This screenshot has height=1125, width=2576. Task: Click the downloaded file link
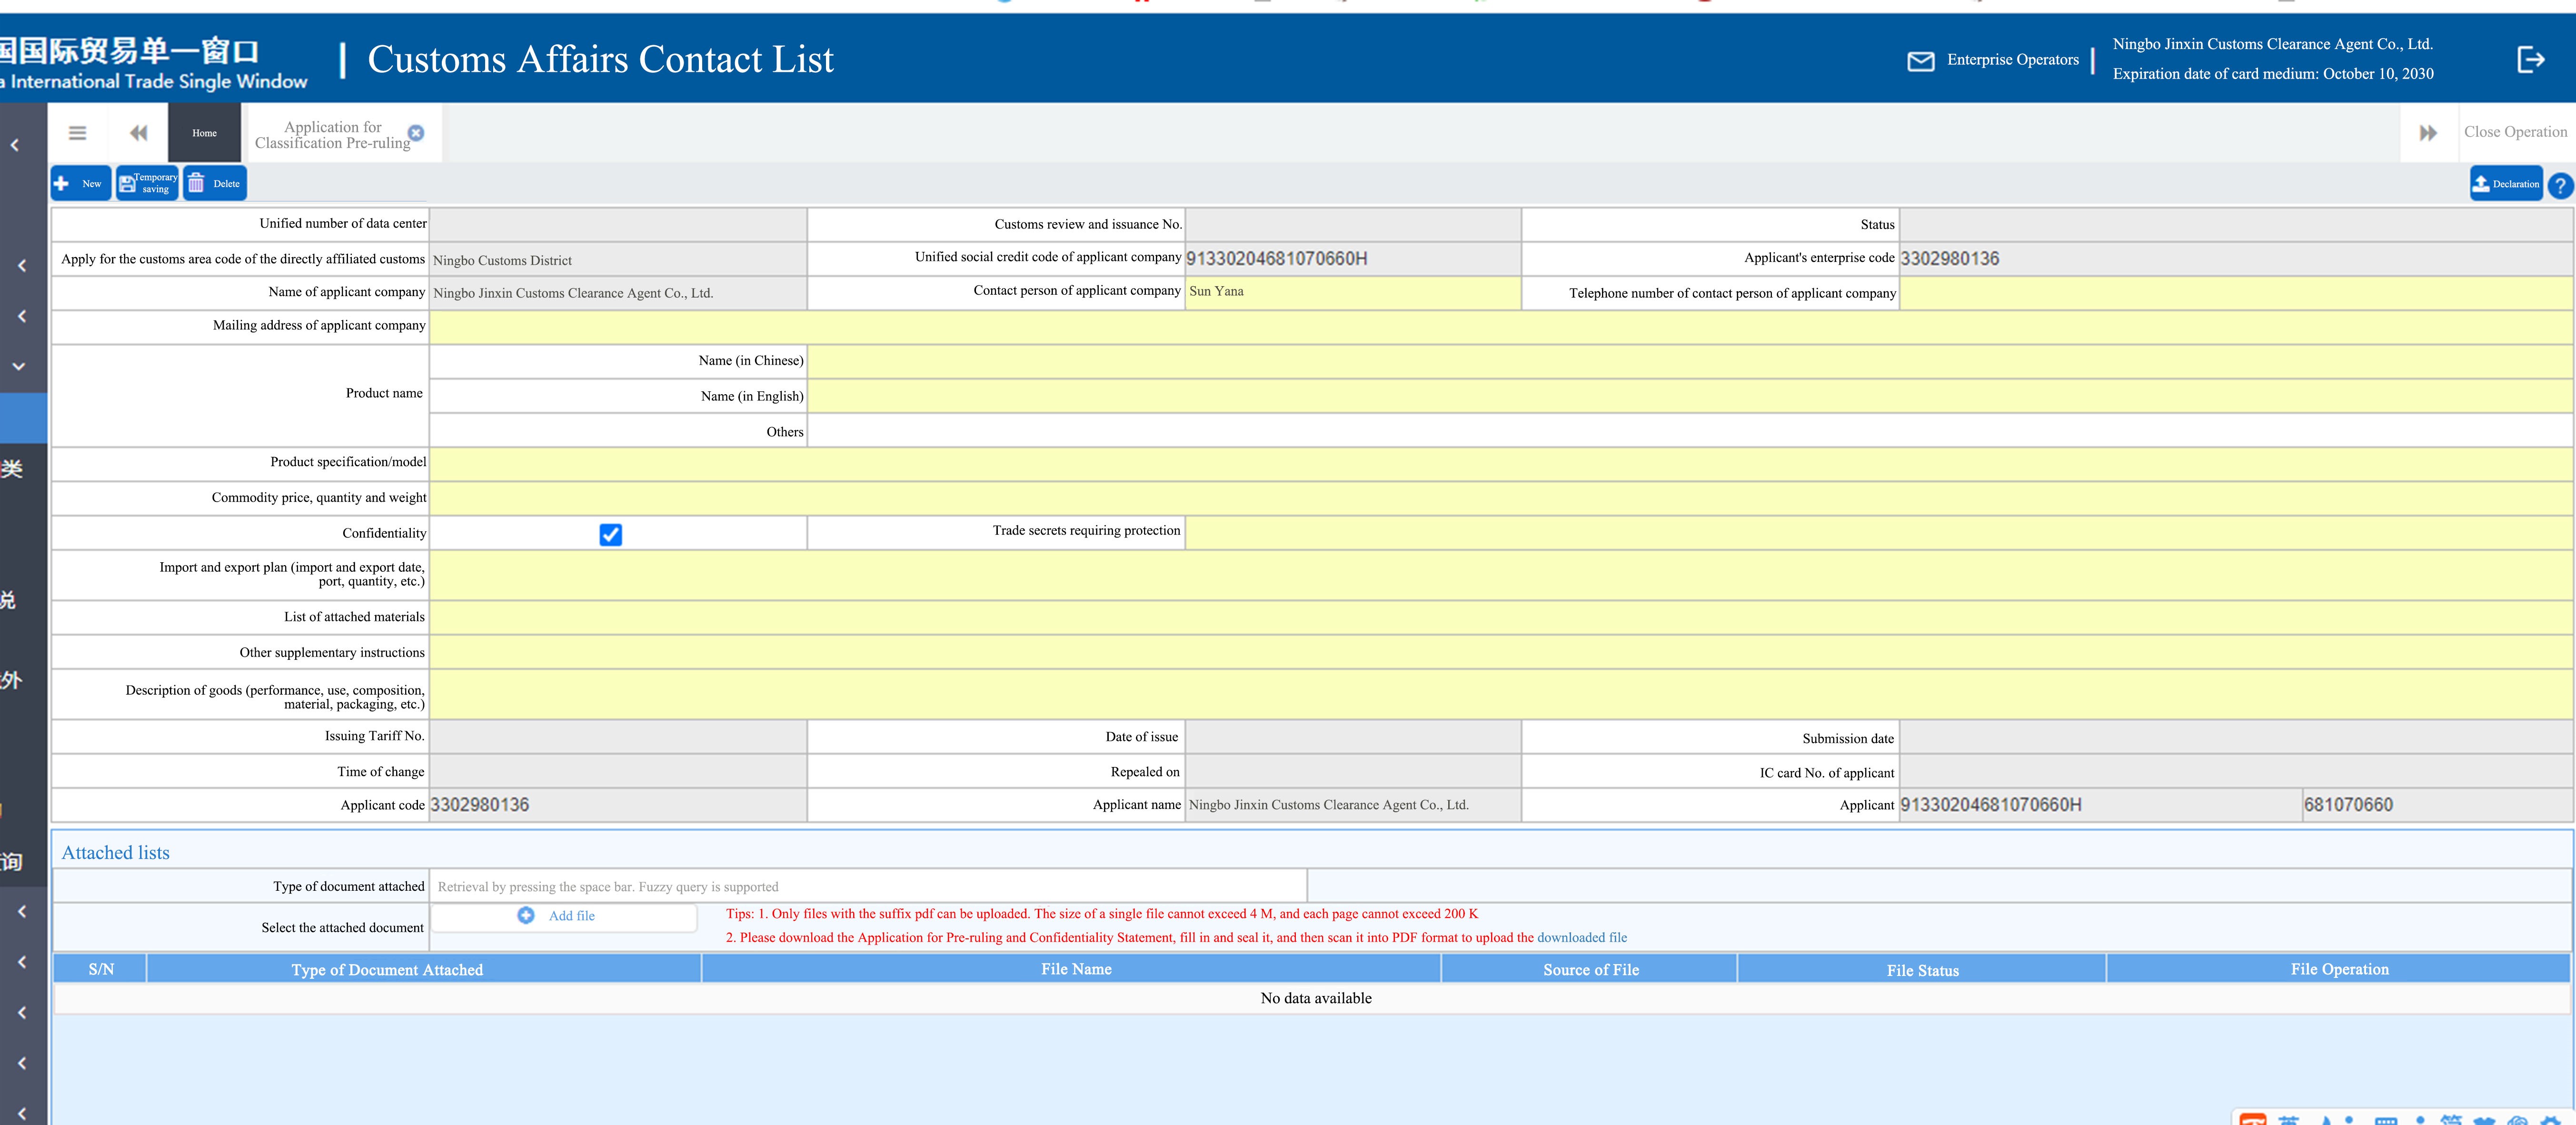coord(1581,937)
